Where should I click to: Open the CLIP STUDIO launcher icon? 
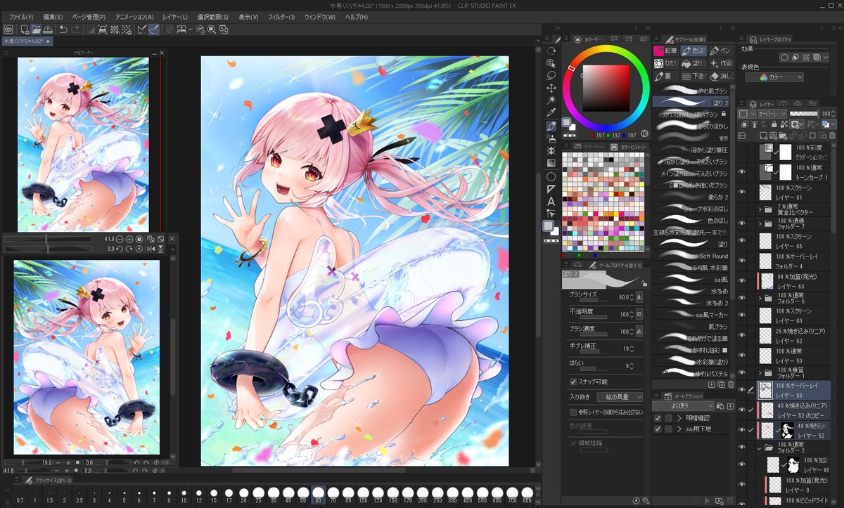(x=8, y=30)
